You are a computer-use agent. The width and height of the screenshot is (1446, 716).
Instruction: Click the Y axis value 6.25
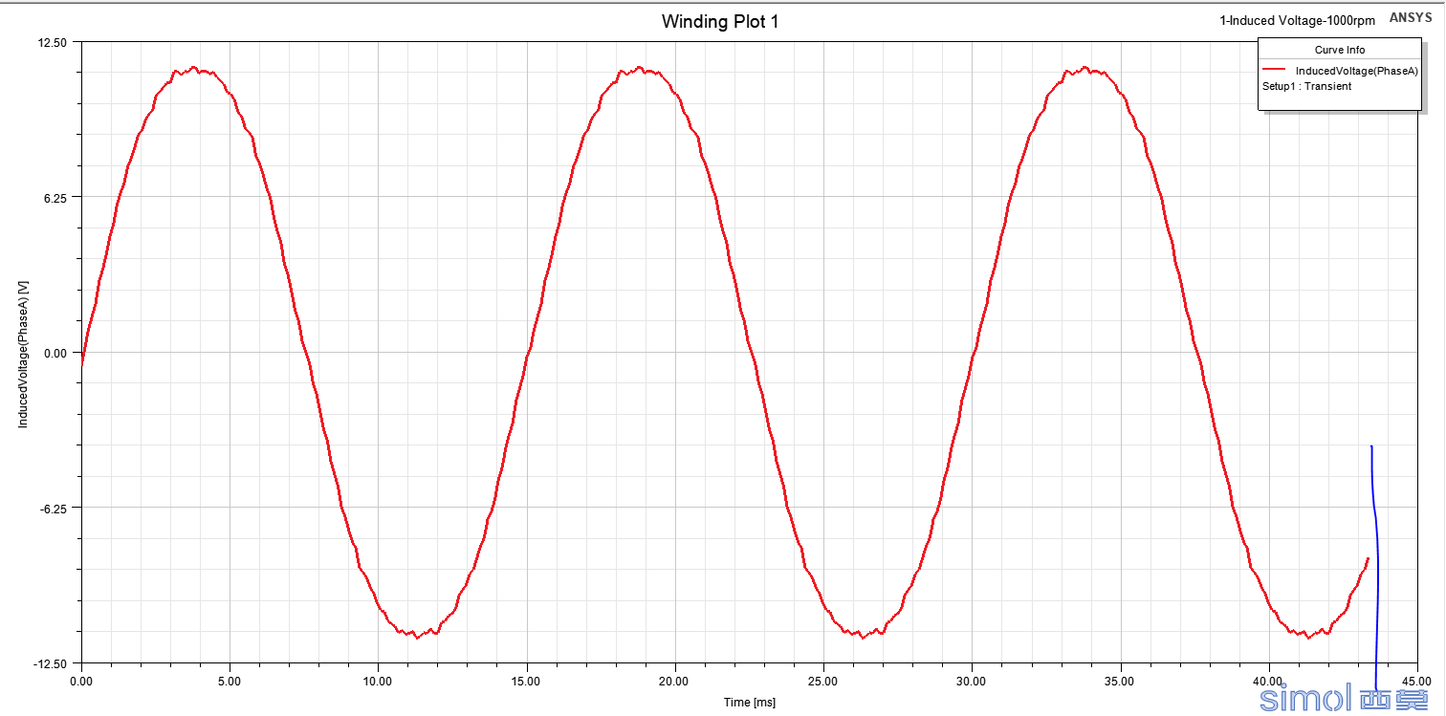[x=56, y=198]
